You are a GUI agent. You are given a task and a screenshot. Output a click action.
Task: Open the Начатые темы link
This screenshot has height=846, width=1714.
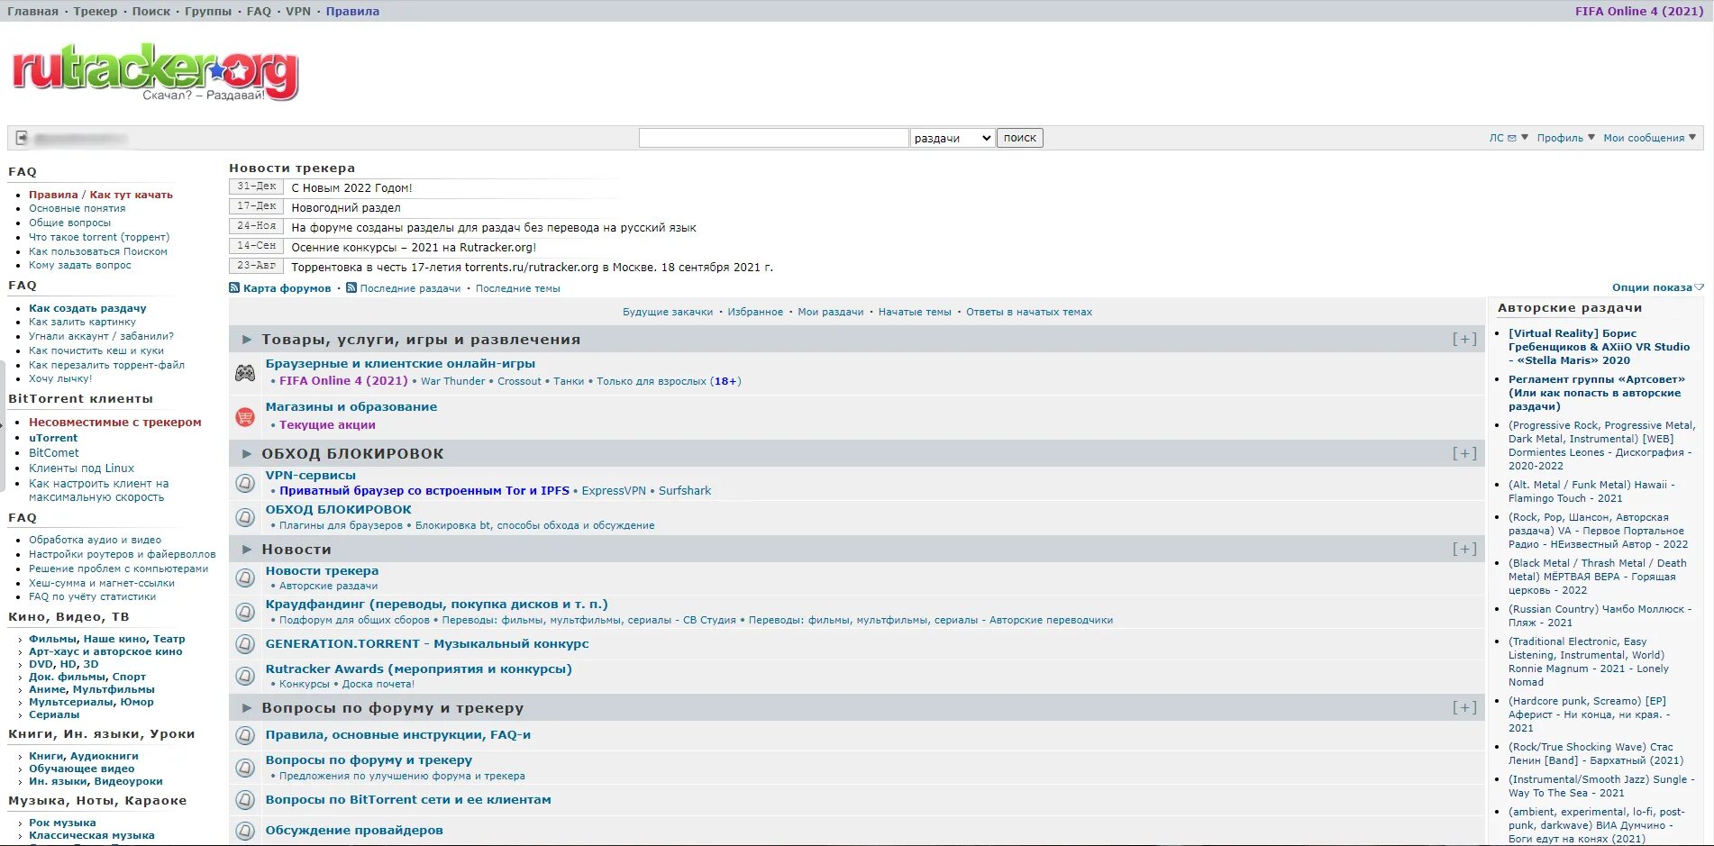(915, 312)
